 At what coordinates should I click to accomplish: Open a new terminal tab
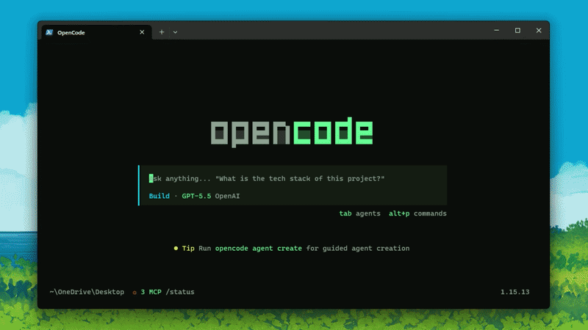162,32
